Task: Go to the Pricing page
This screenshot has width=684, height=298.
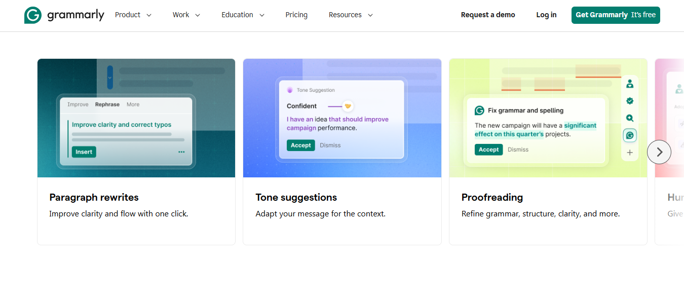Action: (296, 15)
